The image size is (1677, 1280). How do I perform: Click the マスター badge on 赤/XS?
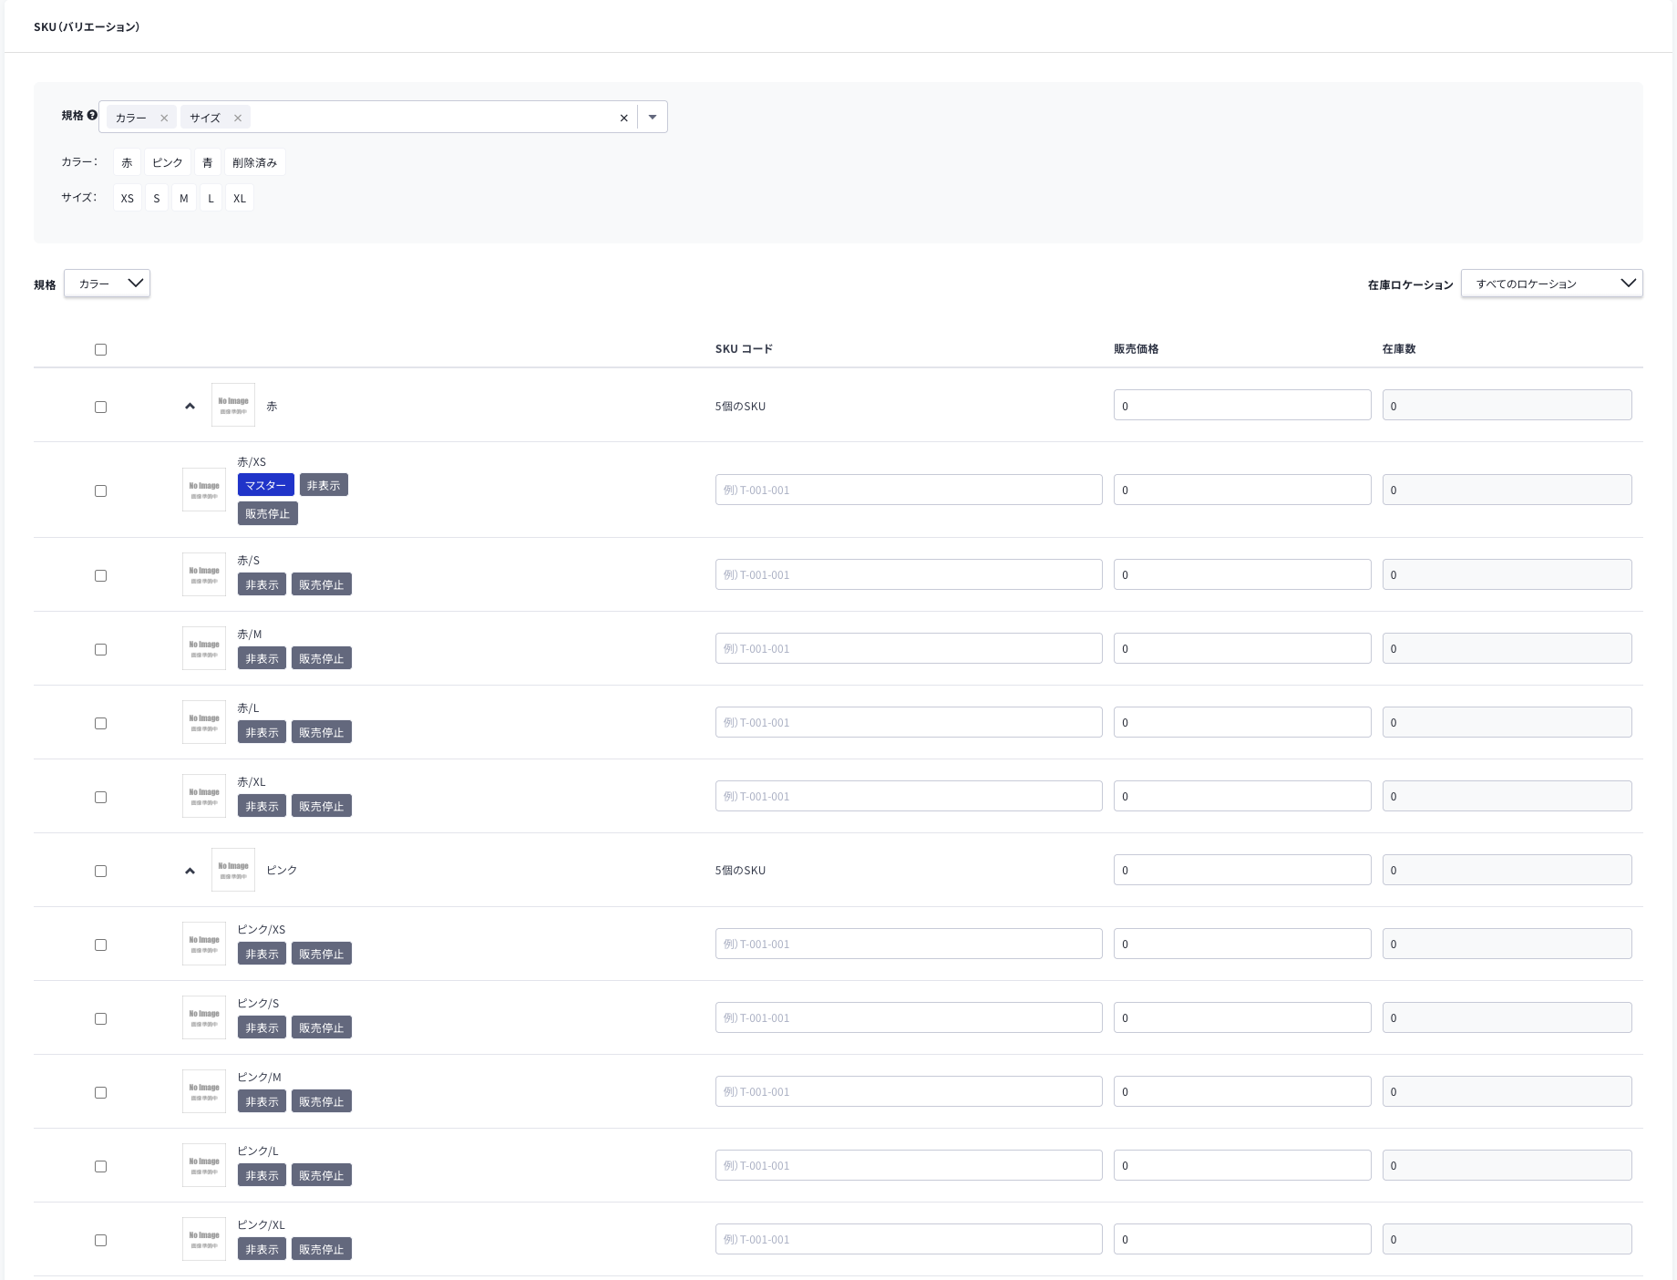pyautogui.click(x=265, y=485)
